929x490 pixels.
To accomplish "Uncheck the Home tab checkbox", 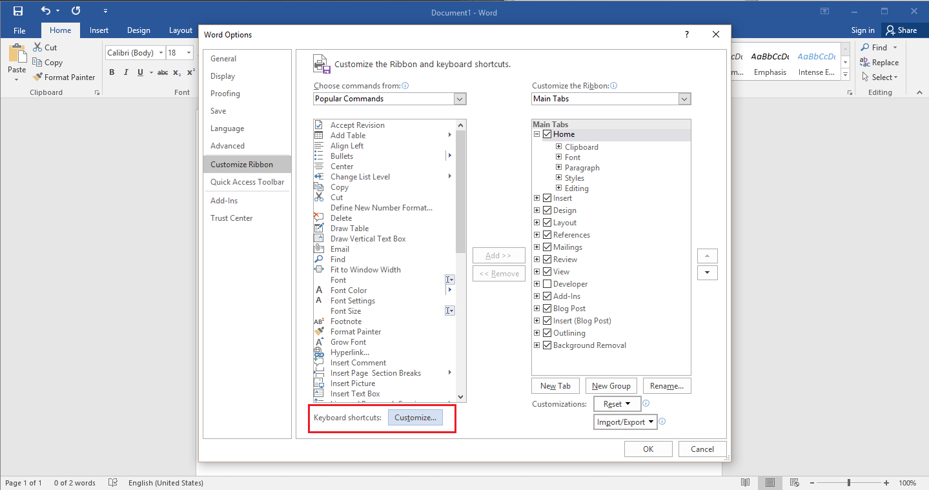I will pos(547,134).
